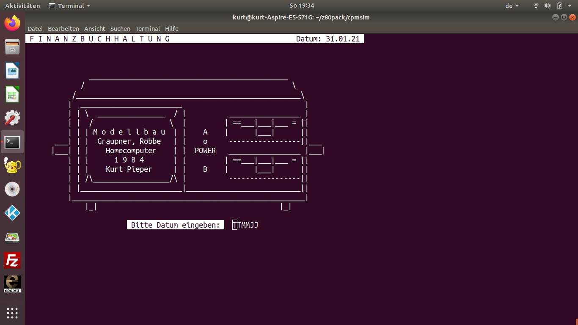Show all applications with the grid button

pos(12,313)
